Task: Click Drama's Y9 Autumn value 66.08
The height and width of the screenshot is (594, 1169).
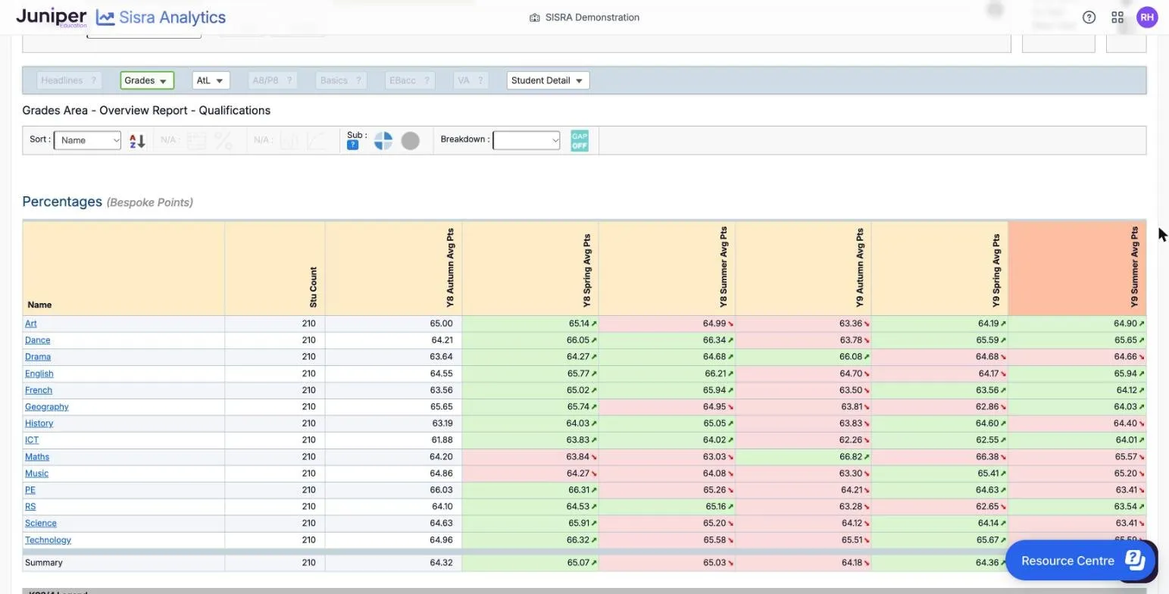Action: tap(850, 357)
